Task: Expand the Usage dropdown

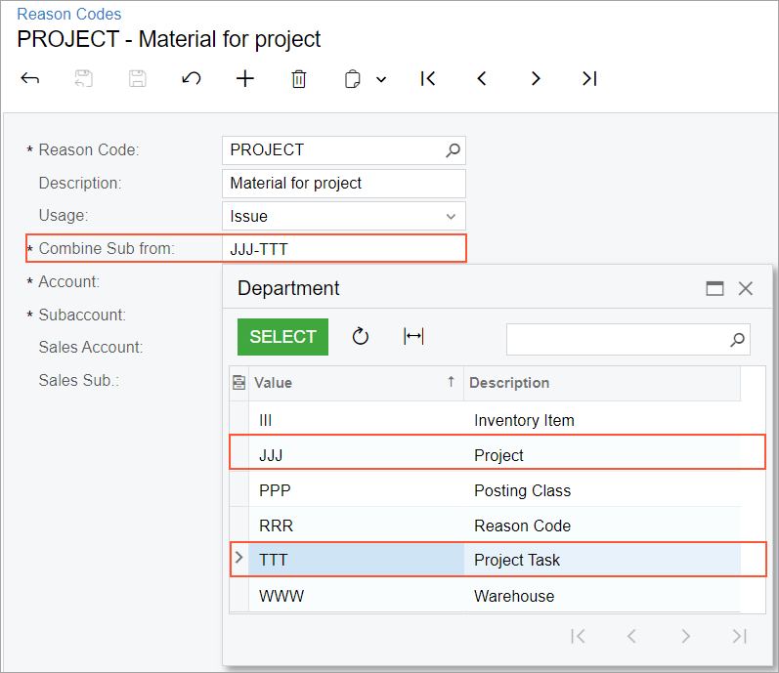Action: click(451, 216)
